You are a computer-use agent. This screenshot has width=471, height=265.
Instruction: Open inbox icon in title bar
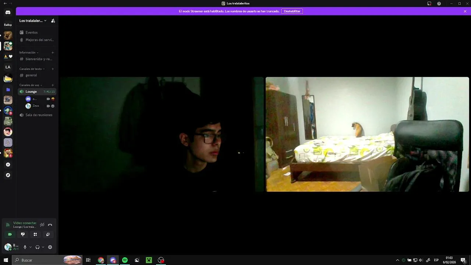(x=429, y=3)
